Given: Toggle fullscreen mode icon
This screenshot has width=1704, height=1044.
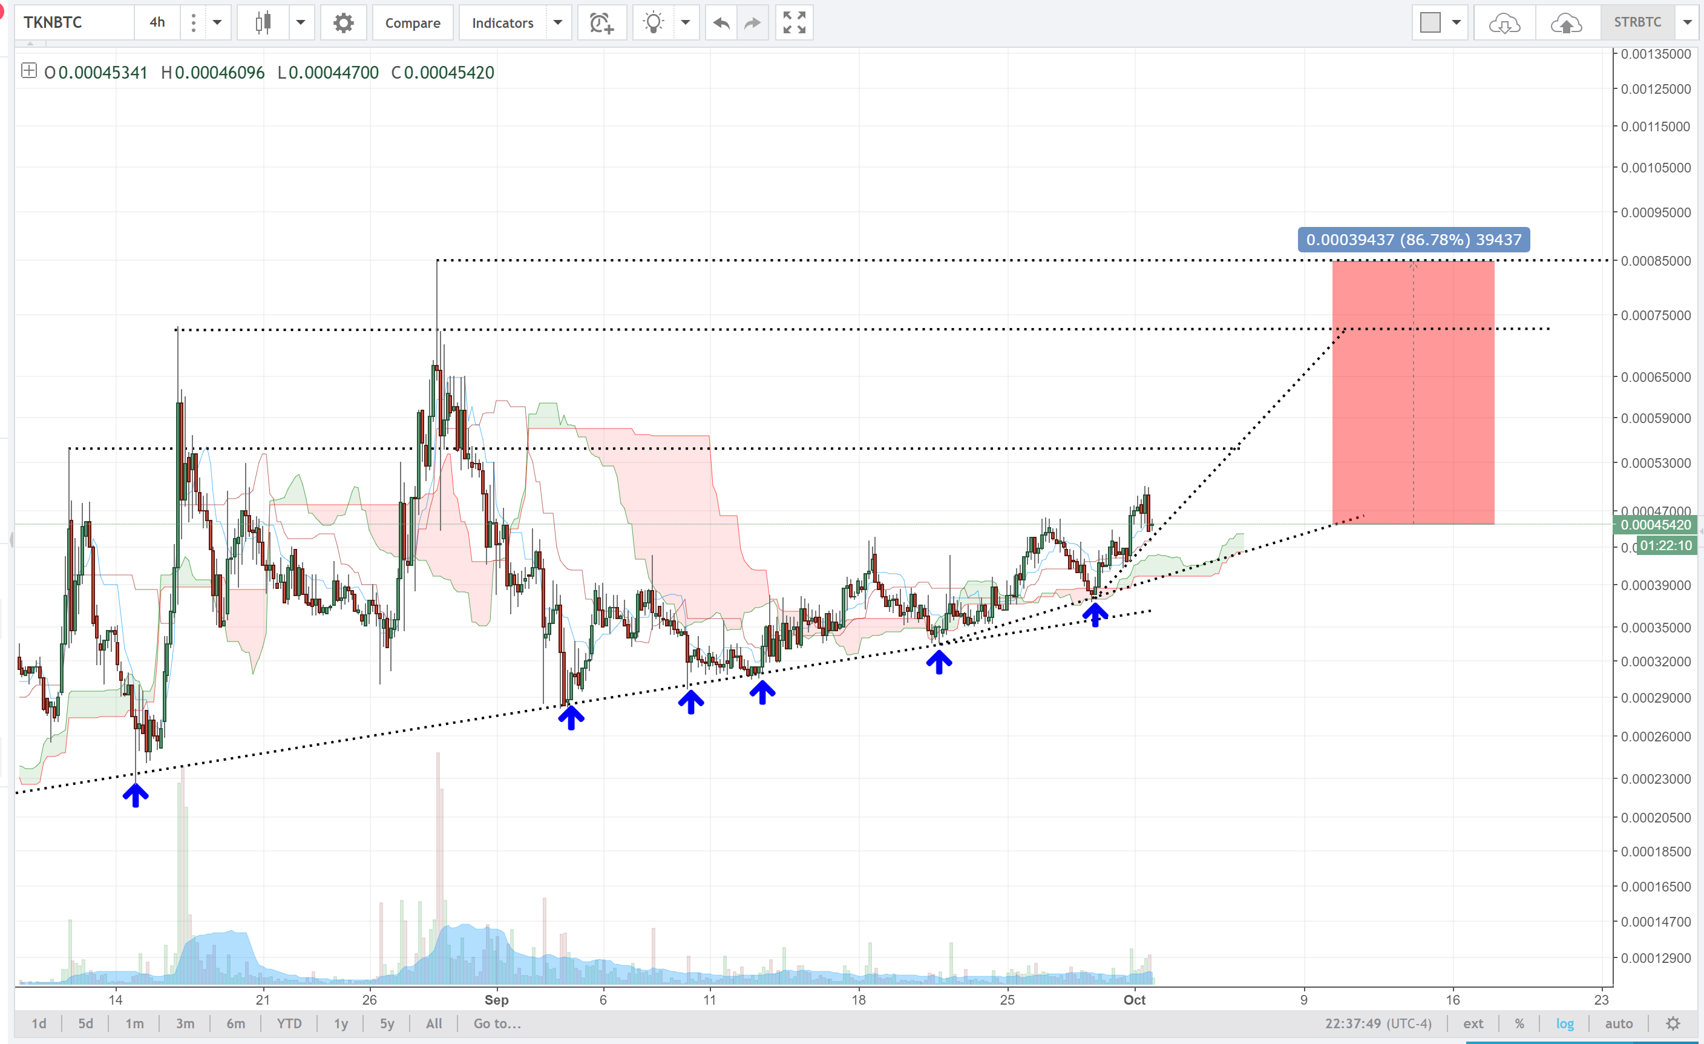Looking at the screenshot, I should pos(794,22).
